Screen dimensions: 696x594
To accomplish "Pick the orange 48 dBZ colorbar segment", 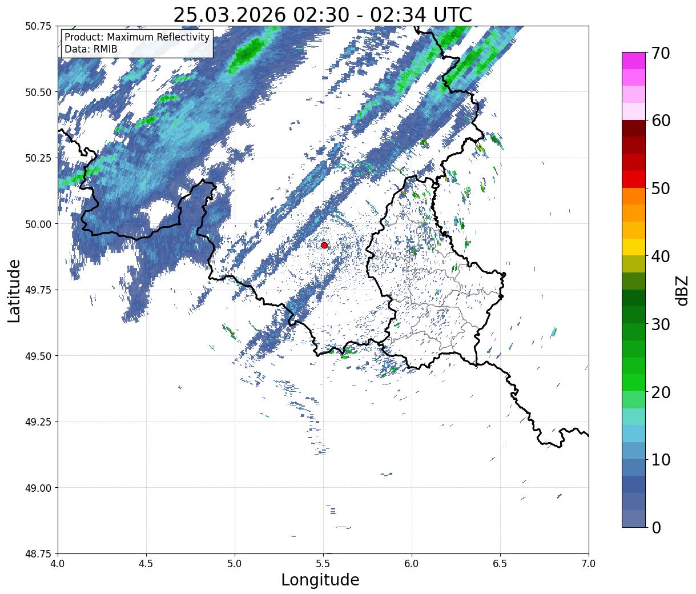I will (634, 196).
